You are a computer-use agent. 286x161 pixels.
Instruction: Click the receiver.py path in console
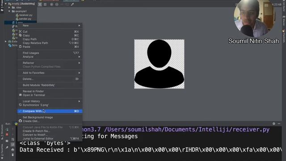click(187, 129)
